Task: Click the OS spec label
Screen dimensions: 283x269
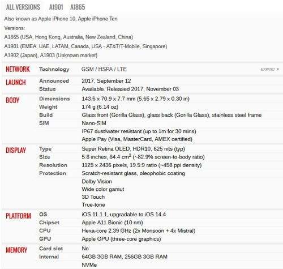Action: (43, 214)
